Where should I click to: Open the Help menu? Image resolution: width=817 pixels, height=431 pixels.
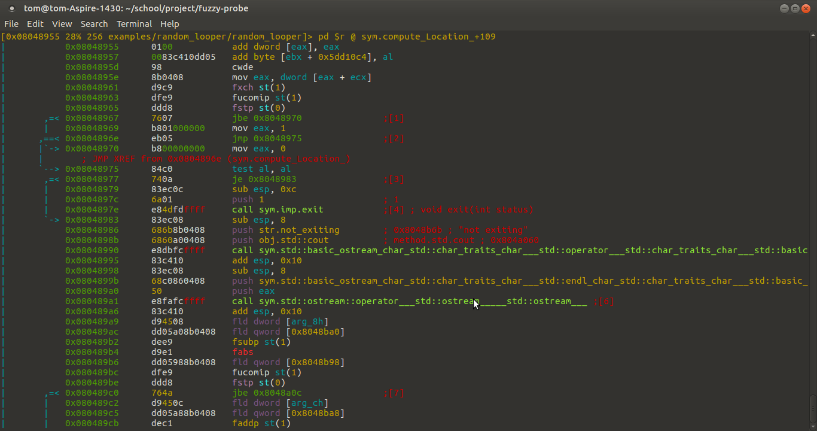click(170, 24)
